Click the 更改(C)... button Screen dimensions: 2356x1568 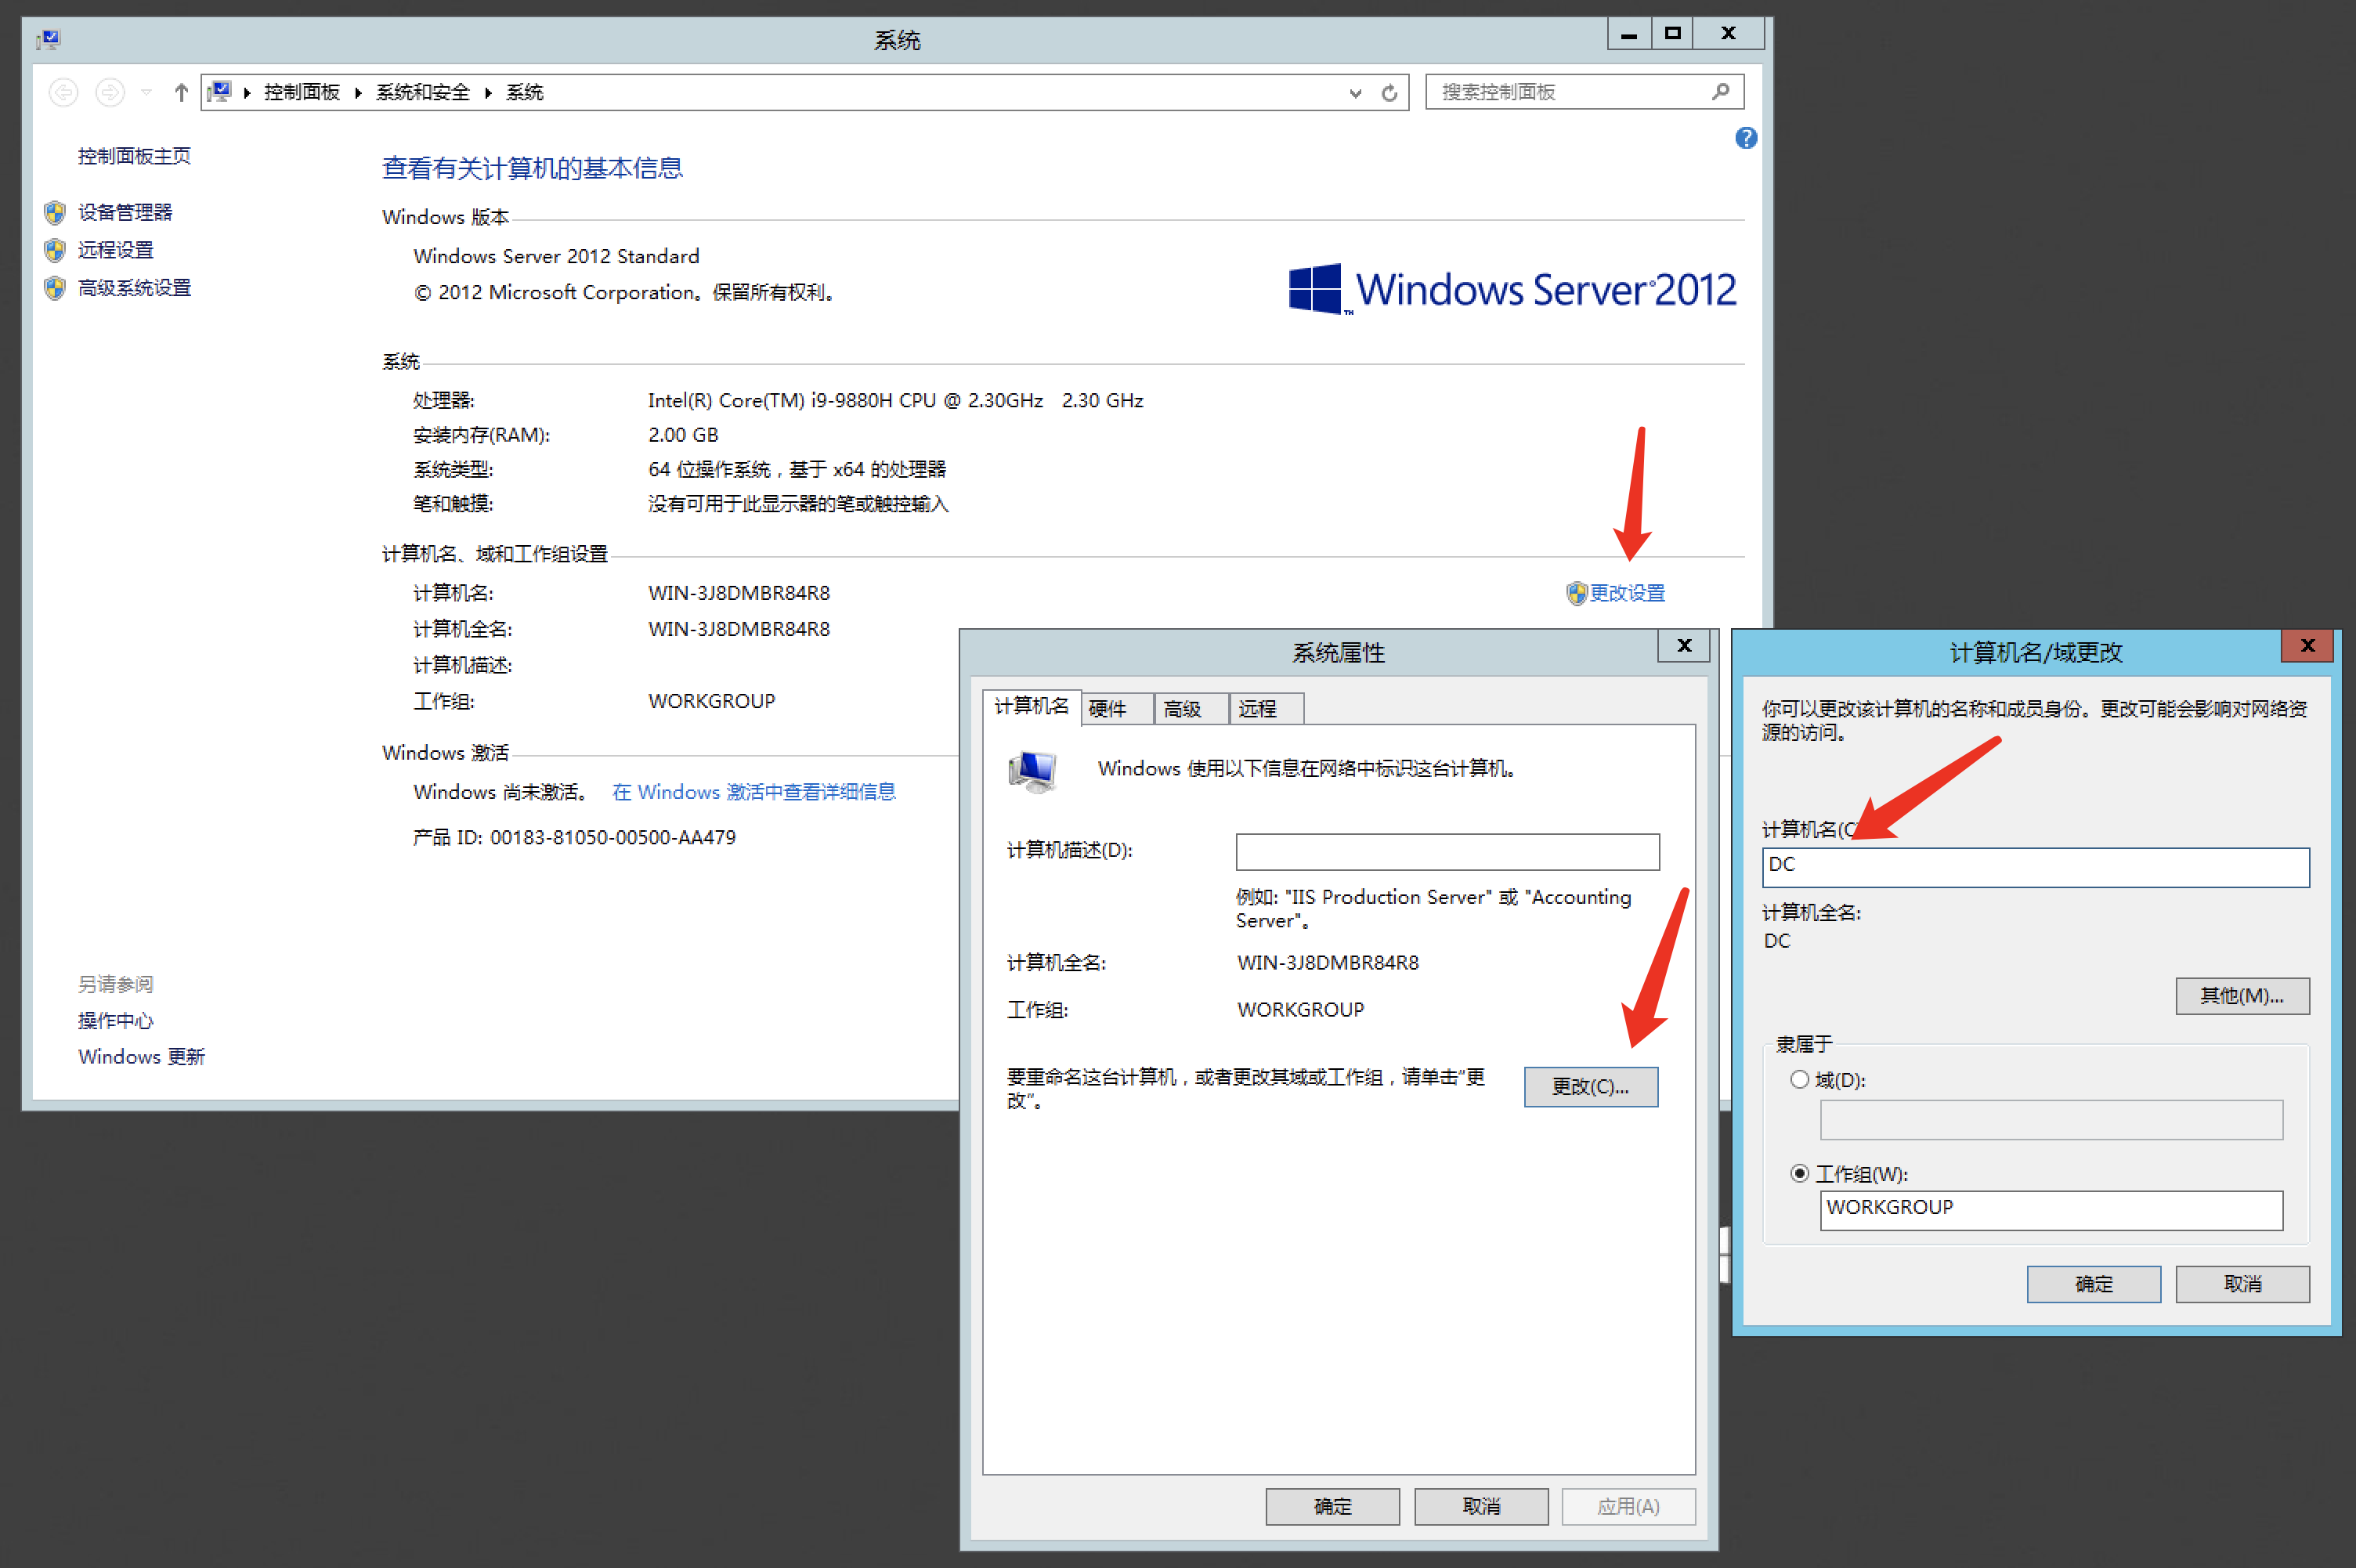pos(1590,1086)
